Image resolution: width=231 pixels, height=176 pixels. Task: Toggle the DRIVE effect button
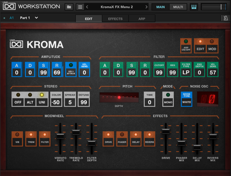tap(108, 139)
